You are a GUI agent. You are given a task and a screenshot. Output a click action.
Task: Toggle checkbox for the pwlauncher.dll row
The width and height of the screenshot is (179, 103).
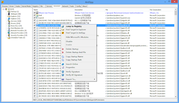pyautogui.click(x=34, y=93)
